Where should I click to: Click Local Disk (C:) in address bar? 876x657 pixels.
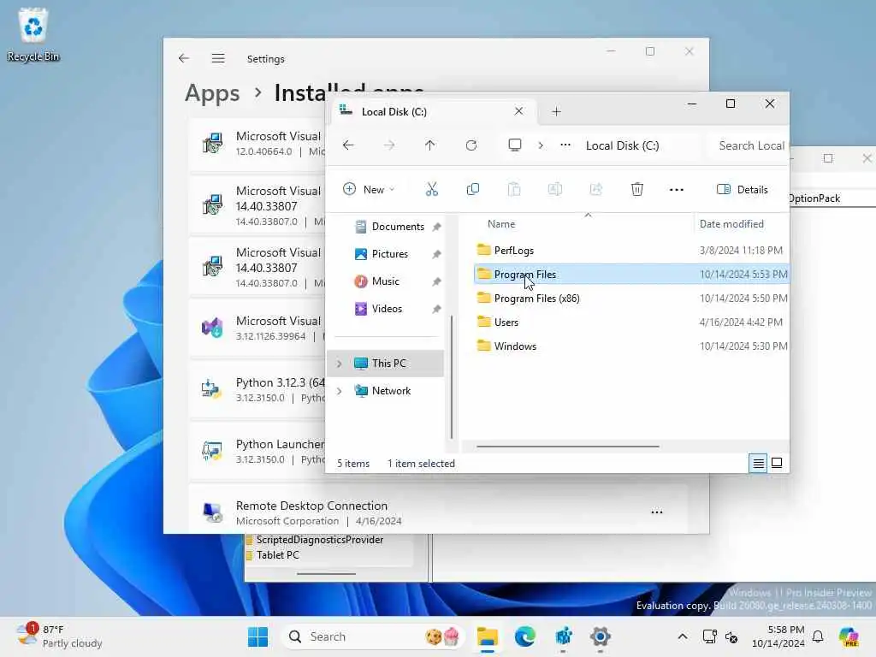pyautogui.click(x=623, y=145)
